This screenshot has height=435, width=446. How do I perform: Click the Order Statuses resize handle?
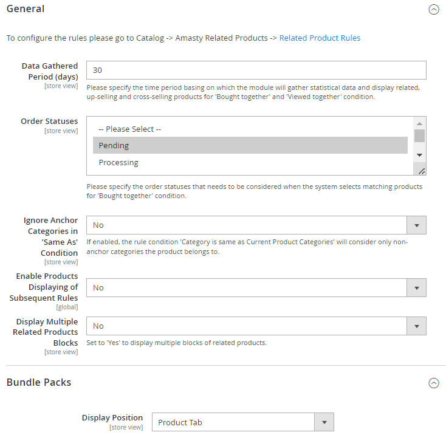coord(422,171)
